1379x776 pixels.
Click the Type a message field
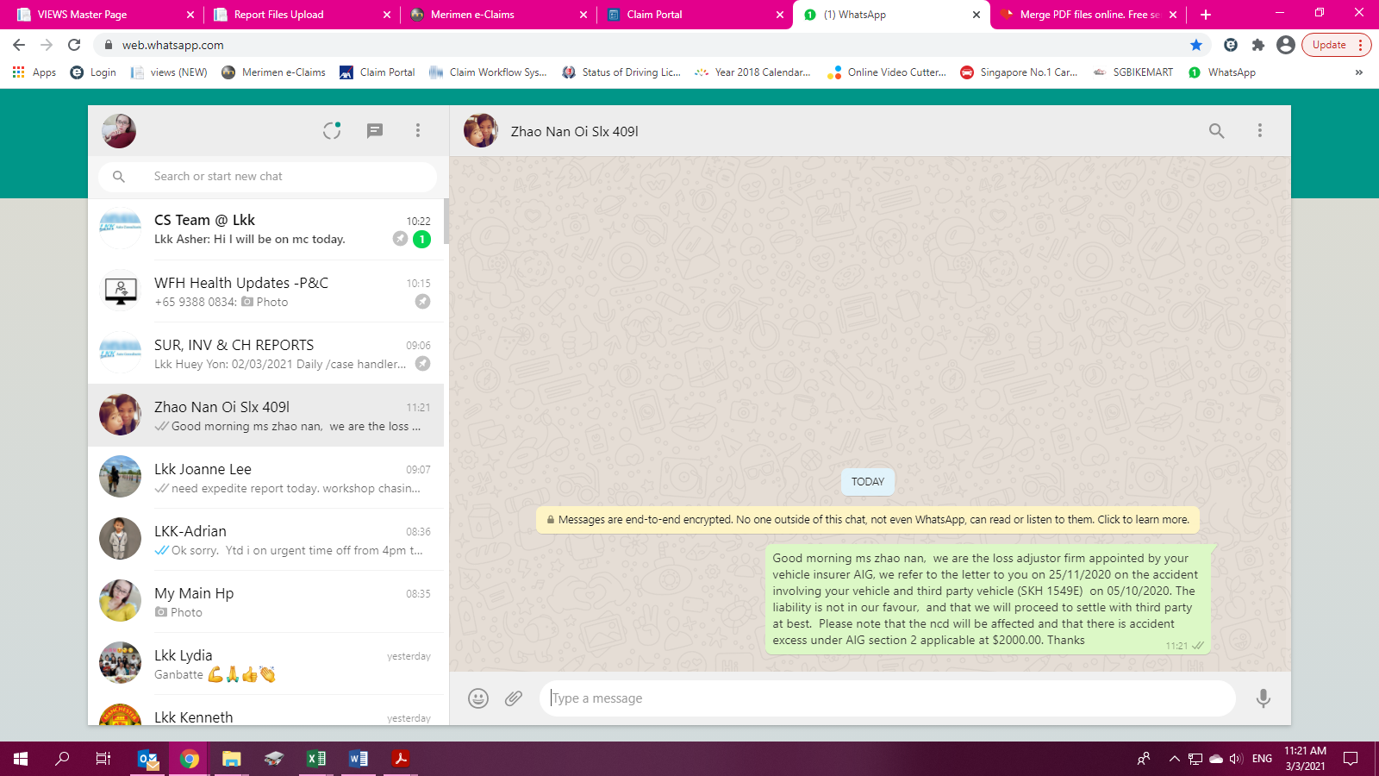pos(888,698)
